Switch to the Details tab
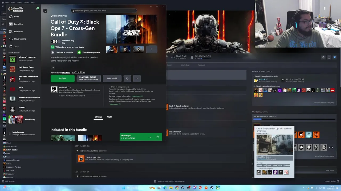 coord(98,117)
